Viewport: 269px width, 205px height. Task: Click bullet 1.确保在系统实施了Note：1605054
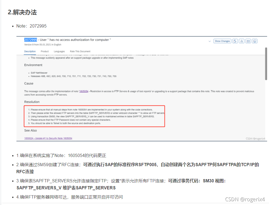(61, 156)
